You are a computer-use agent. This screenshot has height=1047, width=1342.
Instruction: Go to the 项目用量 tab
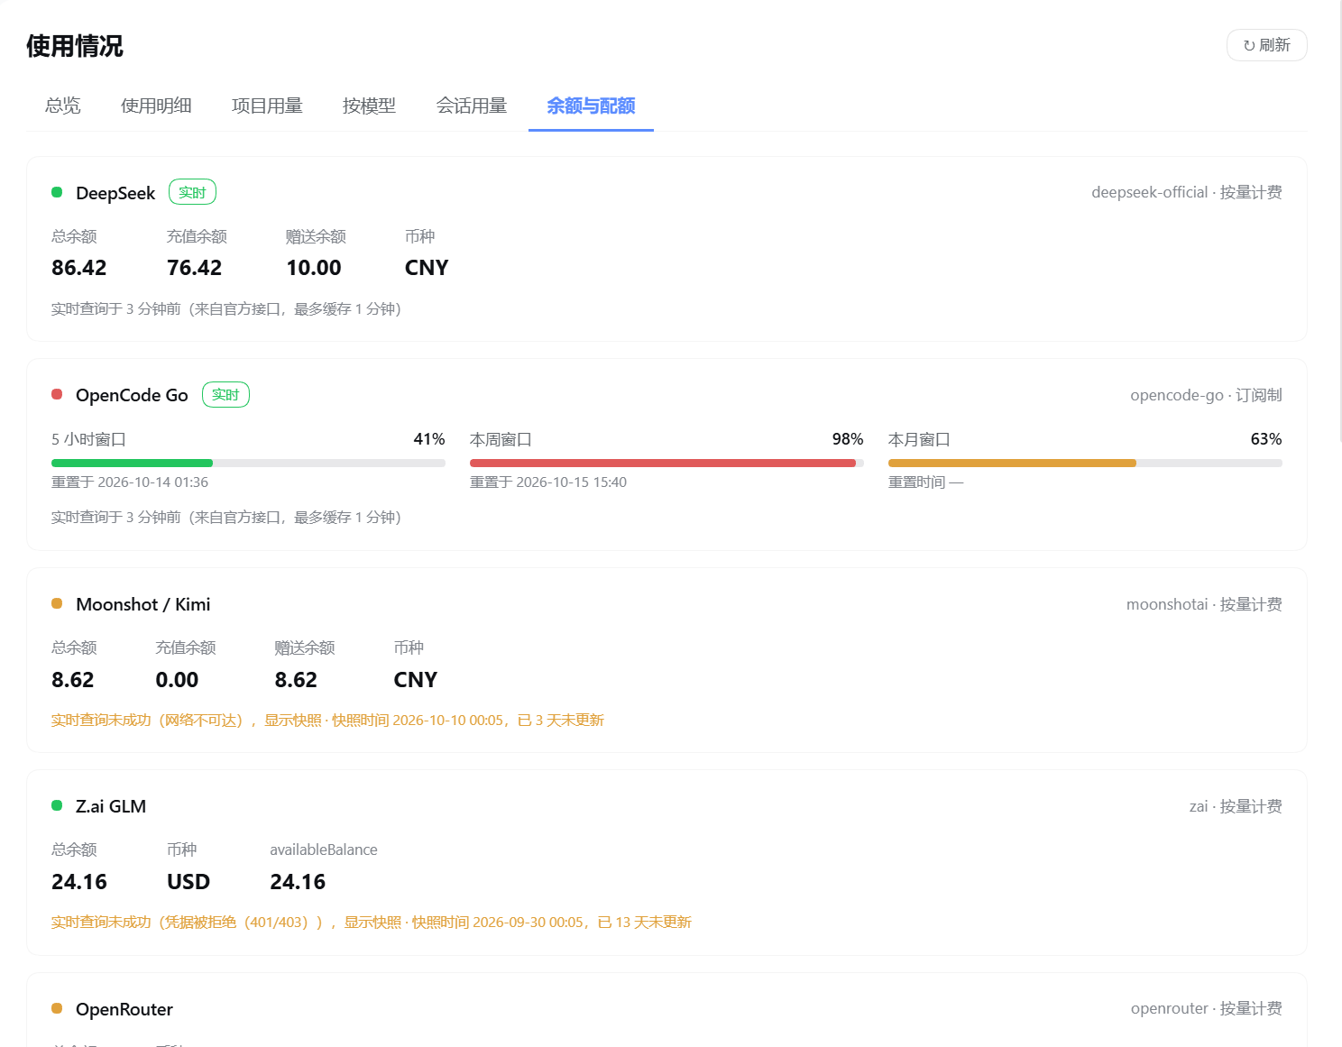[x=267, y=106]
